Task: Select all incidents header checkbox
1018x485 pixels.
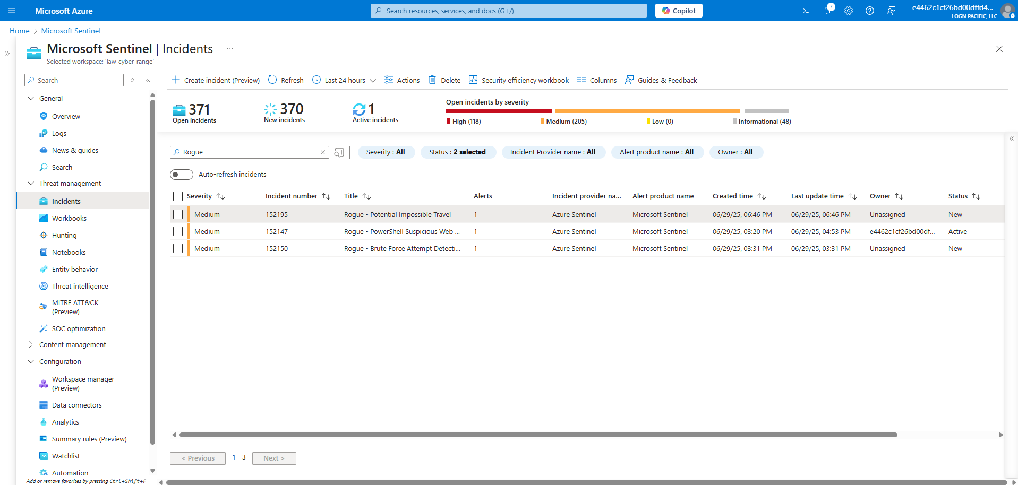Action: [178, 196]
